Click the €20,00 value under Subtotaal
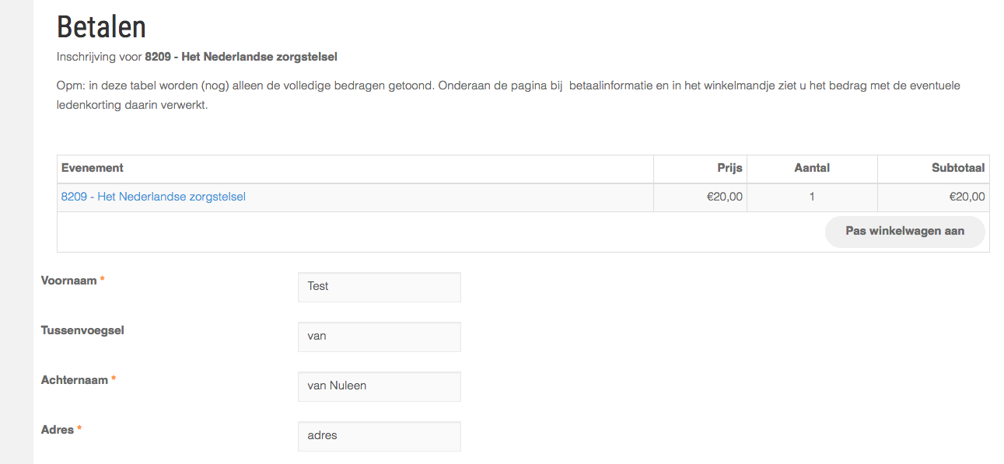Viewport: 1004px width, 464px height. (x=967, y=197)
